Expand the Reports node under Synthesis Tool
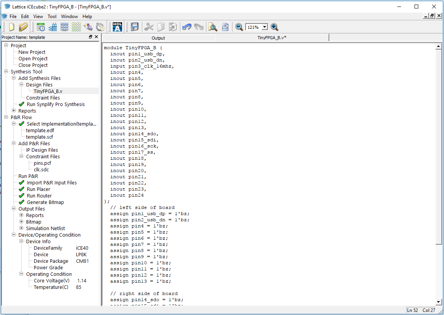 (x=14, y=111)
